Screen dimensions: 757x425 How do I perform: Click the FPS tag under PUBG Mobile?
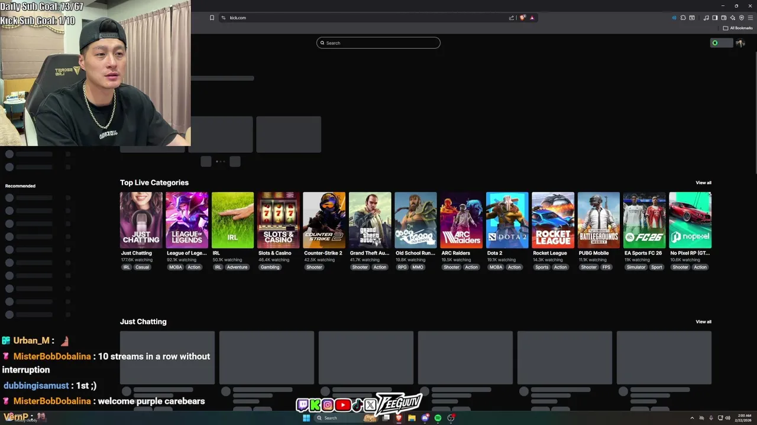[x=606, y=267]
